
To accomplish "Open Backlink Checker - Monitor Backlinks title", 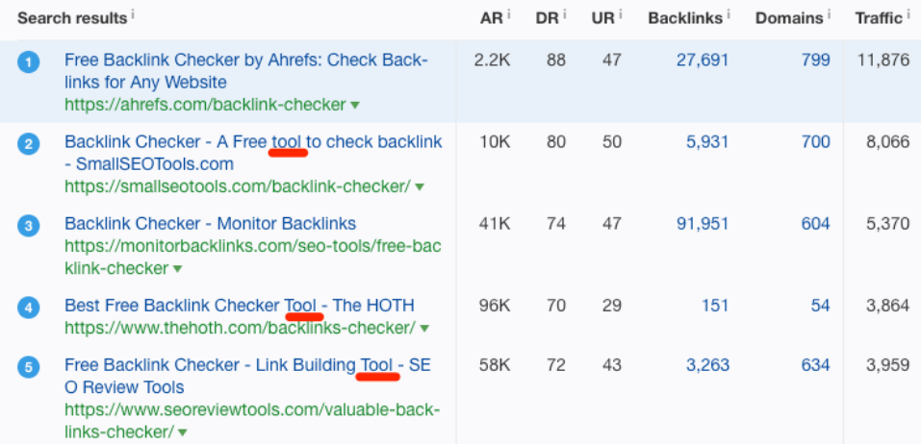I will click(x=210, y=224).
